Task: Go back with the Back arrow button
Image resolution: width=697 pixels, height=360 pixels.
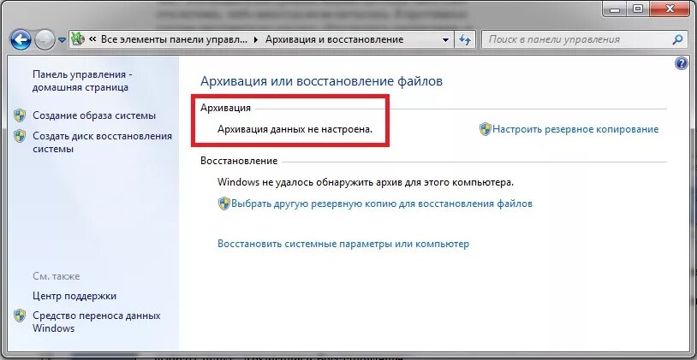Action: pyautogui.click(x=20, y=40)
